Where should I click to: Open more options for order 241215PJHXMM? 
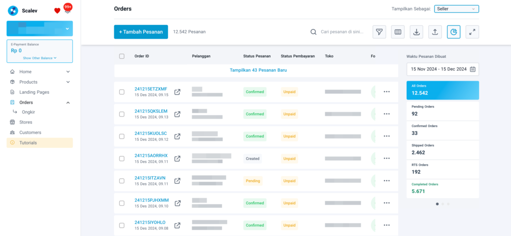(x=387, y=203)
